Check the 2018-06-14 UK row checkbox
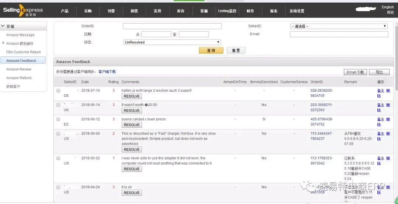 (x=58, y=105)
